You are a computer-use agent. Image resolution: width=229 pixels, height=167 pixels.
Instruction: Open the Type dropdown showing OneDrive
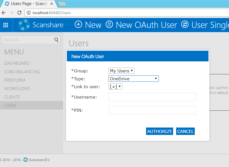(x=133, y=79)
